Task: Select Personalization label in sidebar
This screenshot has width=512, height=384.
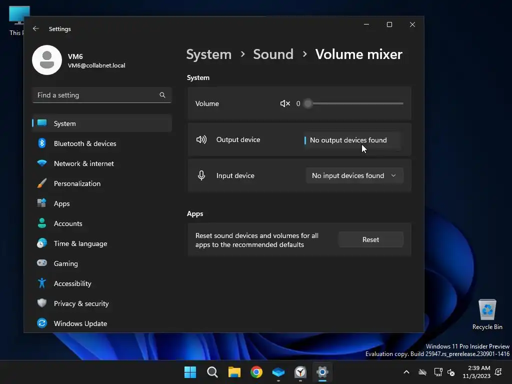Action: (77, 183)
